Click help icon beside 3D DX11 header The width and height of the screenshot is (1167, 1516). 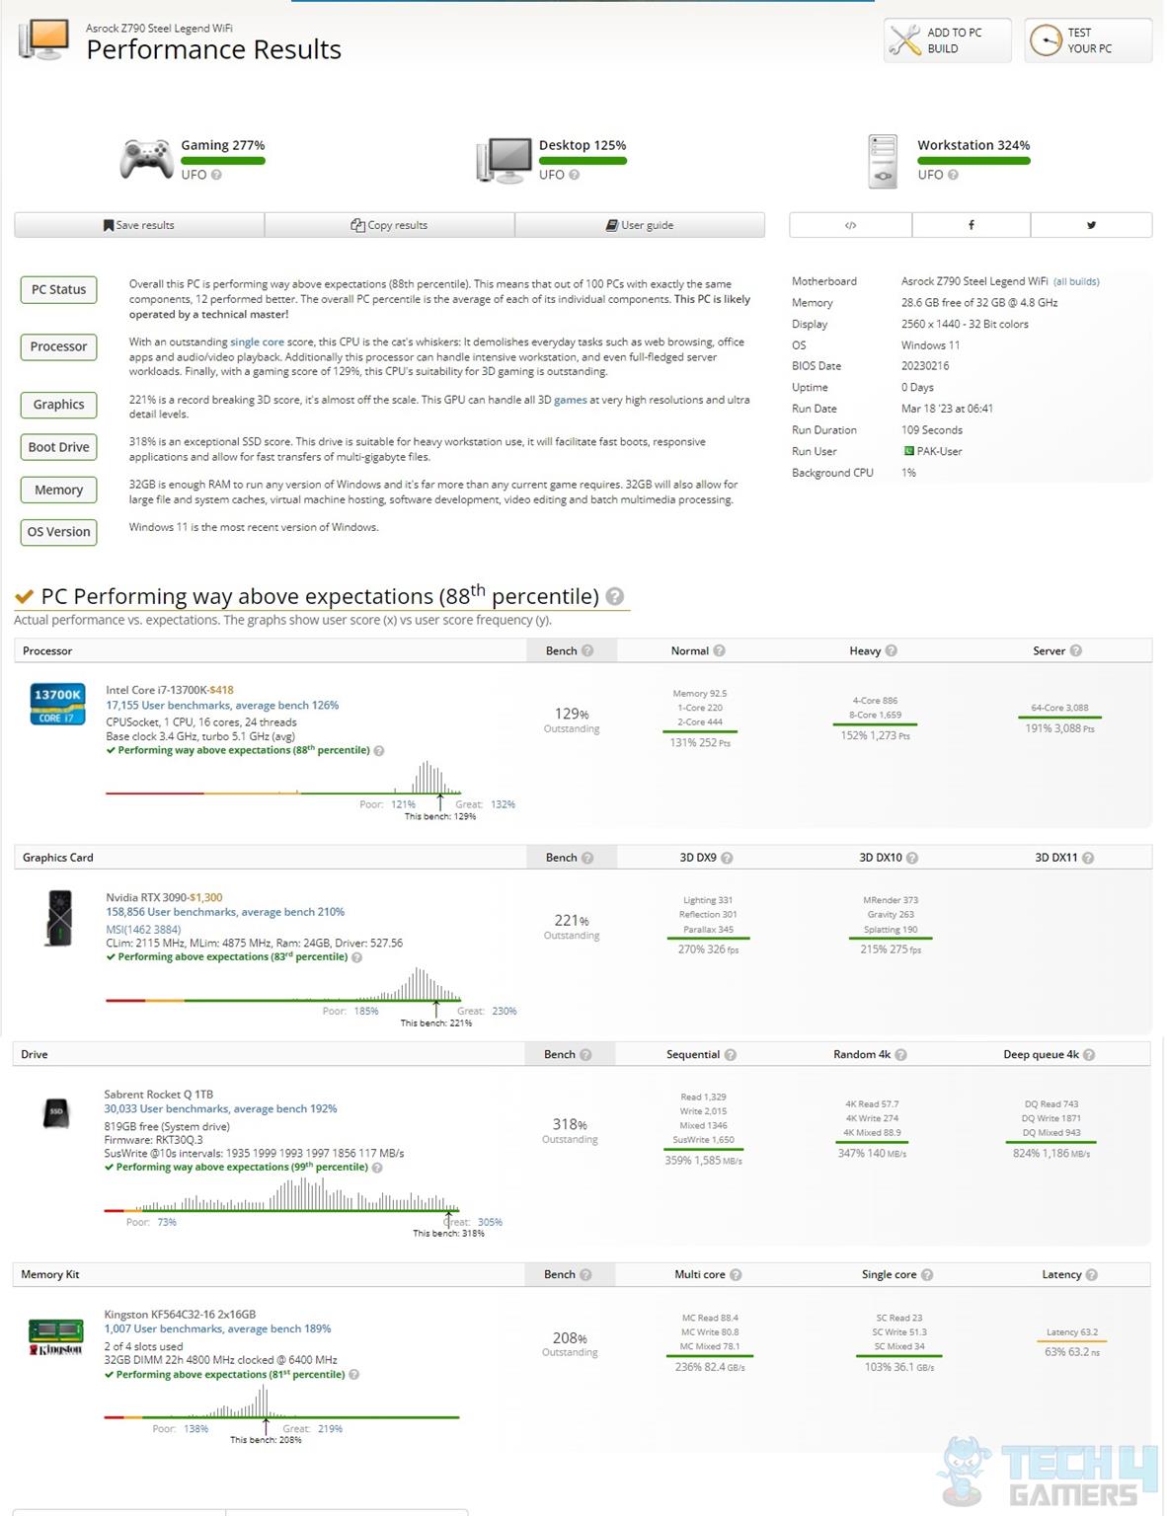pyautogui.click(x=1088, y=858)
